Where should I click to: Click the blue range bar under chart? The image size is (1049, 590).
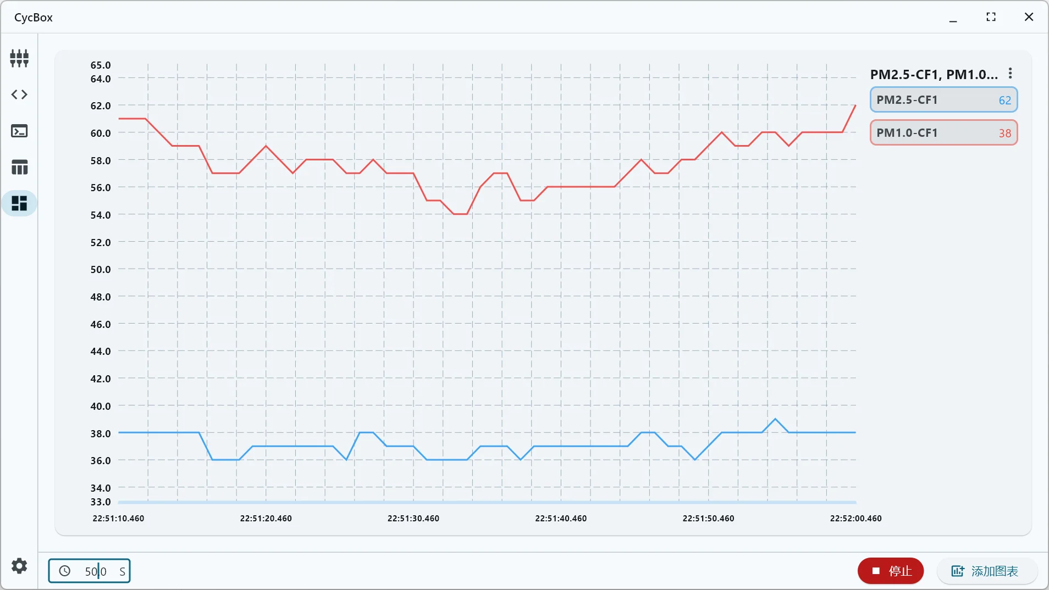pyautogui.click(x=487, y=502)
